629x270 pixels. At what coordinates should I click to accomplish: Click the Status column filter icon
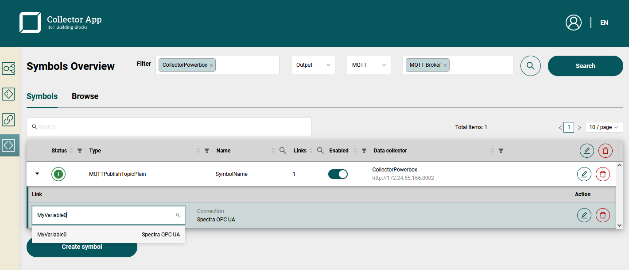80,151
